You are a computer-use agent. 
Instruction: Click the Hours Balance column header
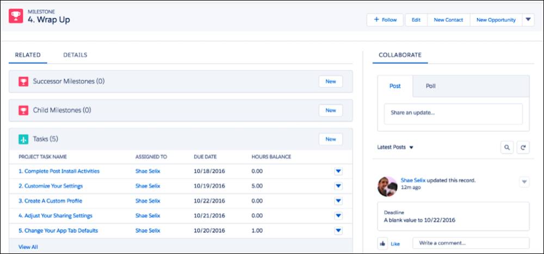coord(271,157)
